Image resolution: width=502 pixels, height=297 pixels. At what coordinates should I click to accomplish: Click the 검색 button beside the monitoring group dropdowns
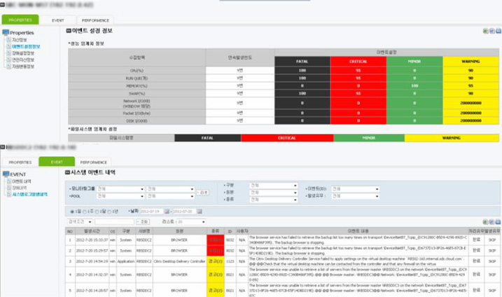(202, 193)
